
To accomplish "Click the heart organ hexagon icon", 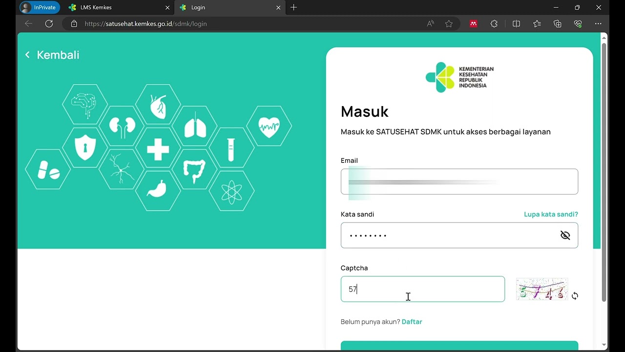I will coord(158,104).
